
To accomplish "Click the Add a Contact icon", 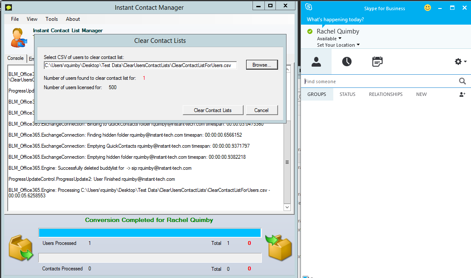I will pyautogui.click(x=462, y=95).
